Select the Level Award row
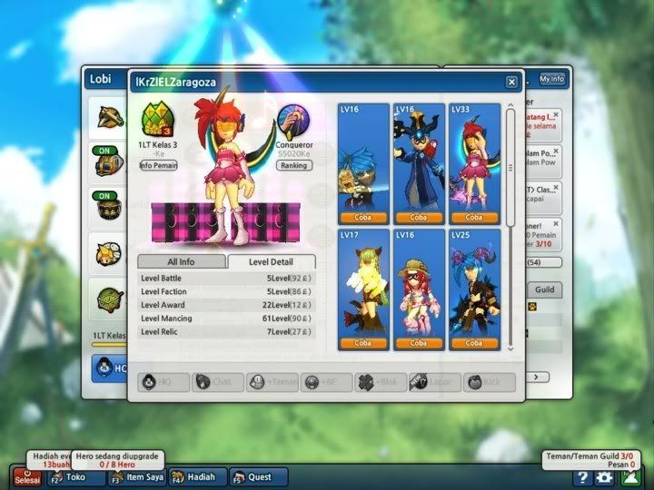This screenshot has height=490, width=654. [x=225, y=305]
